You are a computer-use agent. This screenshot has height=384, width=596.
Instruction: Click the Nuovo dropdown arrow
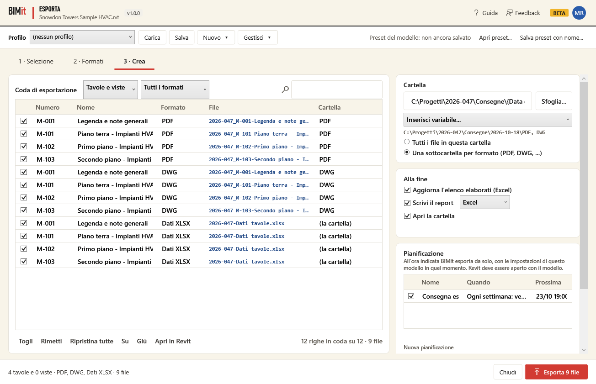[x=227, y=37]
